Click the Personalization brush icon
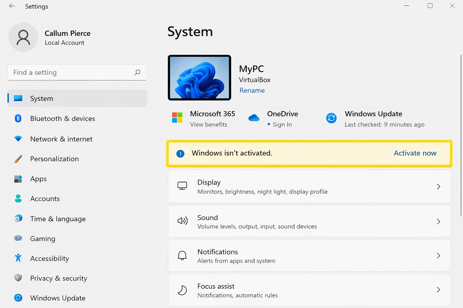463x308 pixels. tap(18, 159)
